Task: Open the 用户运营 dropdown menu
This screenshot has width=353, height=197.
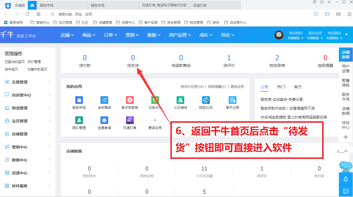Action: (181, 35)
